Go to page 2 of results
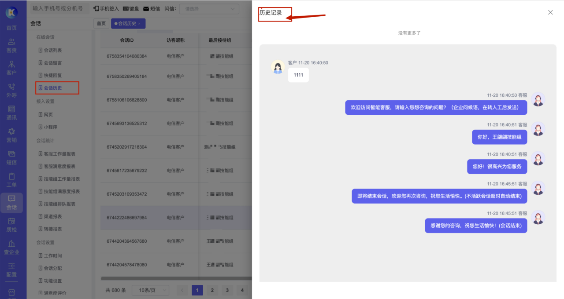The image size is (564, 299). click(212, 290)
